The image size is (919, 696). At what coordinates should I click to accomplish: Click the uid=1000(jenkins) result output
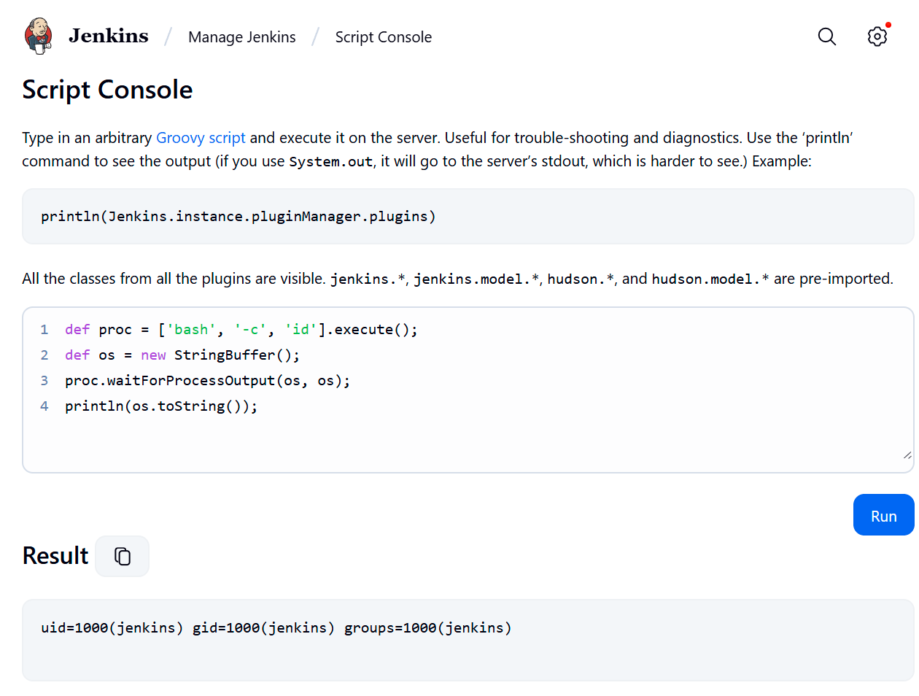point(276,628)
